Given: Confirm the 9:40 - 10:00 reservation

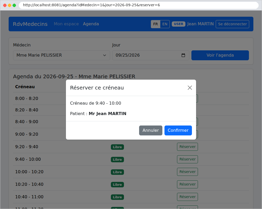Looking at the screenshot, I should pos(178,130).
